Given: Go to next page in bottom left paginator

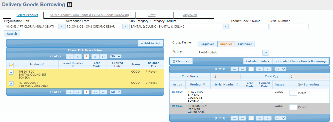Looking at the screenshot, I should tap(95, 92).
